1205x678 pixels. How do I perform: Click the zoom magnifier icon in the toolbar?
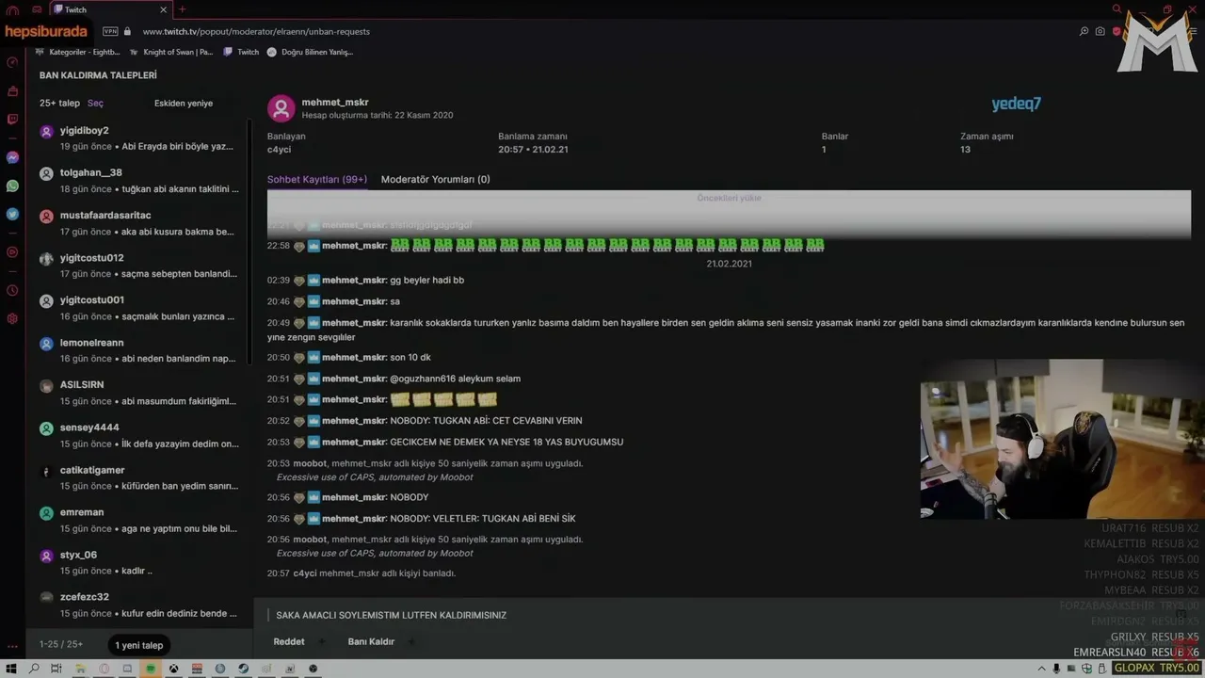(1084, 31)
